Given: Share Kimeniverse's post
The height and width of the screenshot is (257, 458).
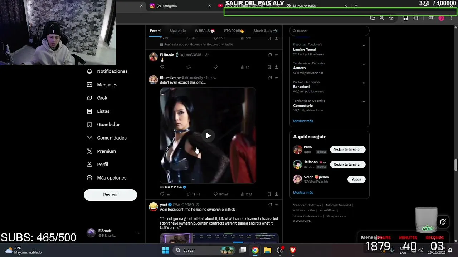Looking at the screenshot, I should pos(276,194).
